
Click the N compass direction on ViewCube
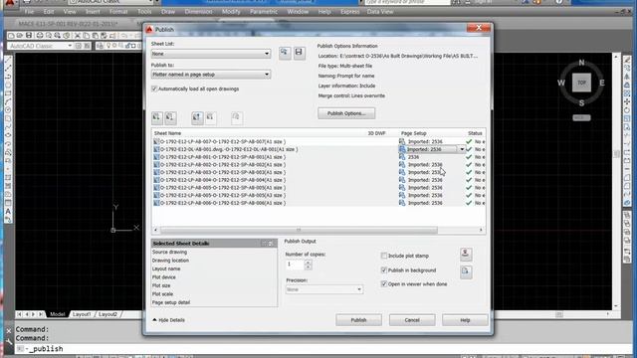click(581, 63)
